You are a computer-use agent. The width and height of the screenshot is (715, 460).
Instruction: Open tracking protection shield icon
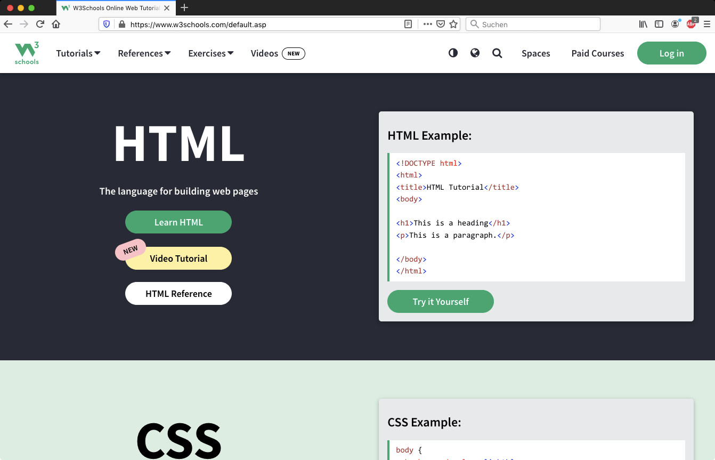pyautogui.click(x=107, y=24)
